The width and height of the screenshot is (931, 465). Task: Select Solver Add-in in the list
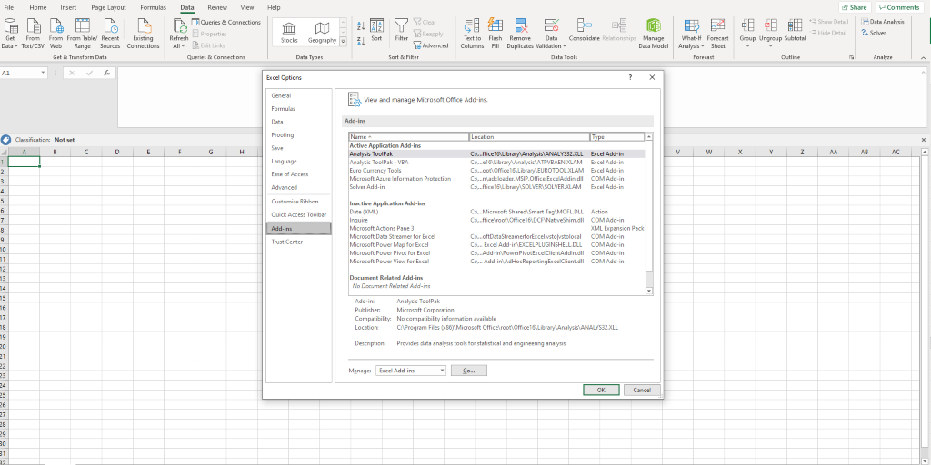(367, 187)
